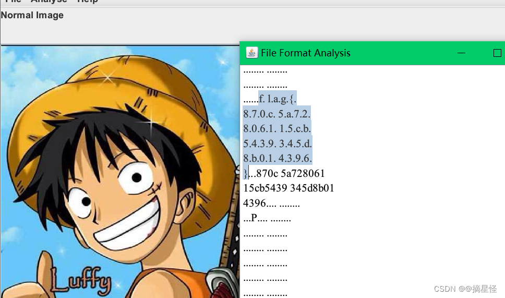This screenshot has width=505, height=298.
Task: Click the line '...P.... ........'
Action: [267, 218]
